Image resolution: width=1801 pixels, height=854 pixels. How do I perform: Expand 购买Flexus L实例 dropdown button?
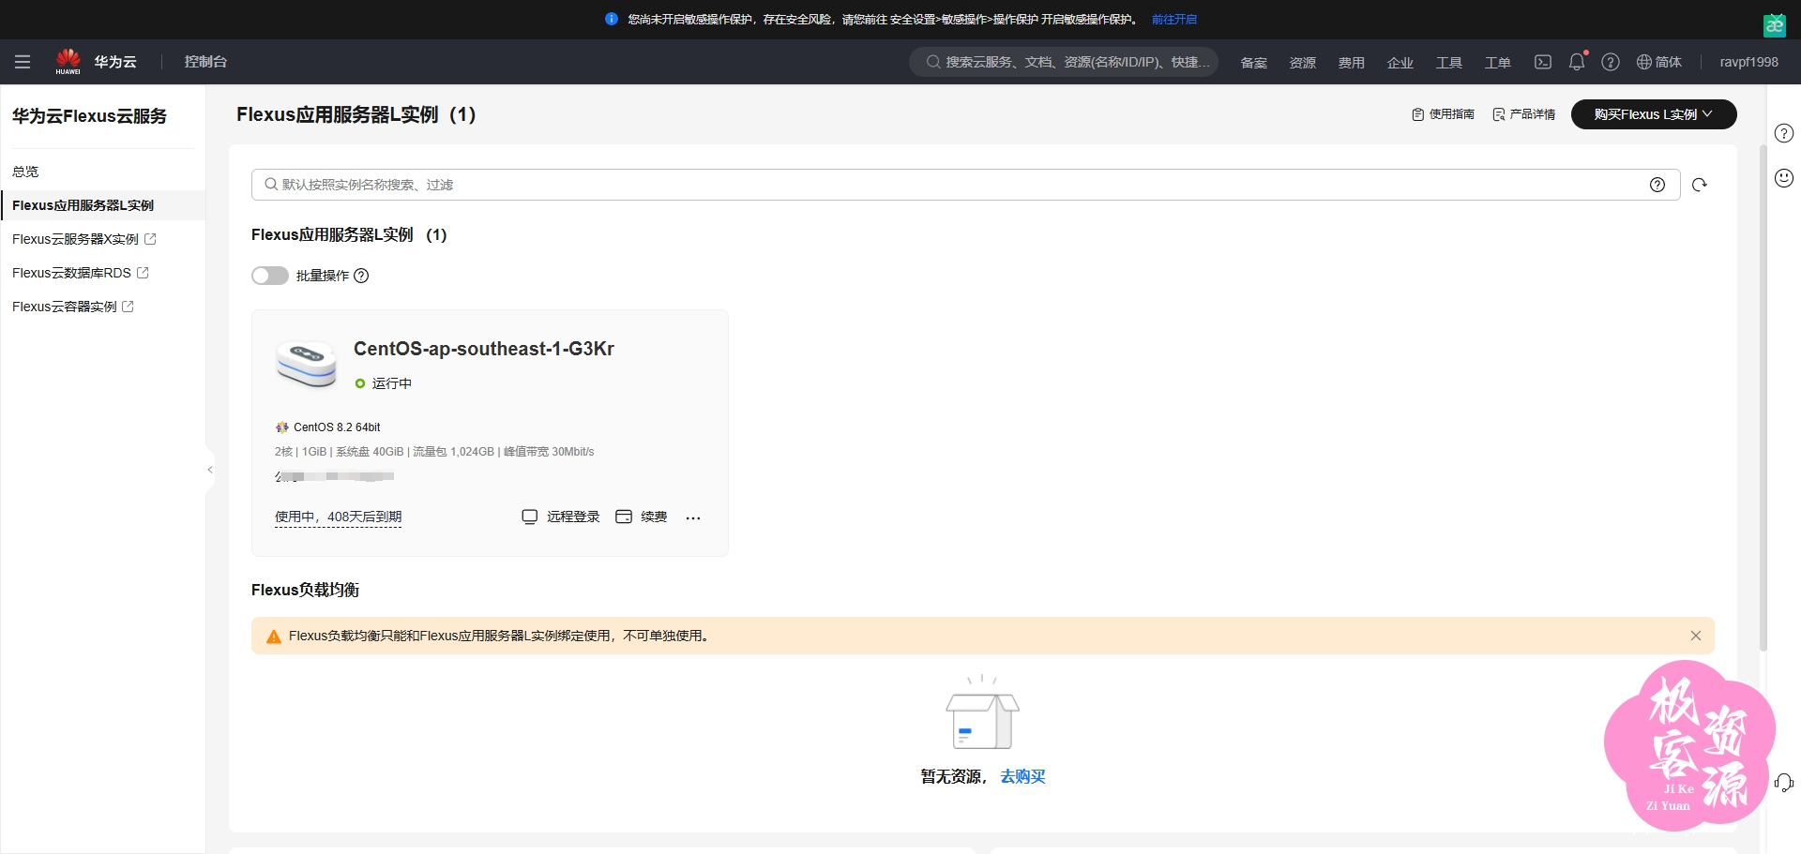click(1654, 114)
